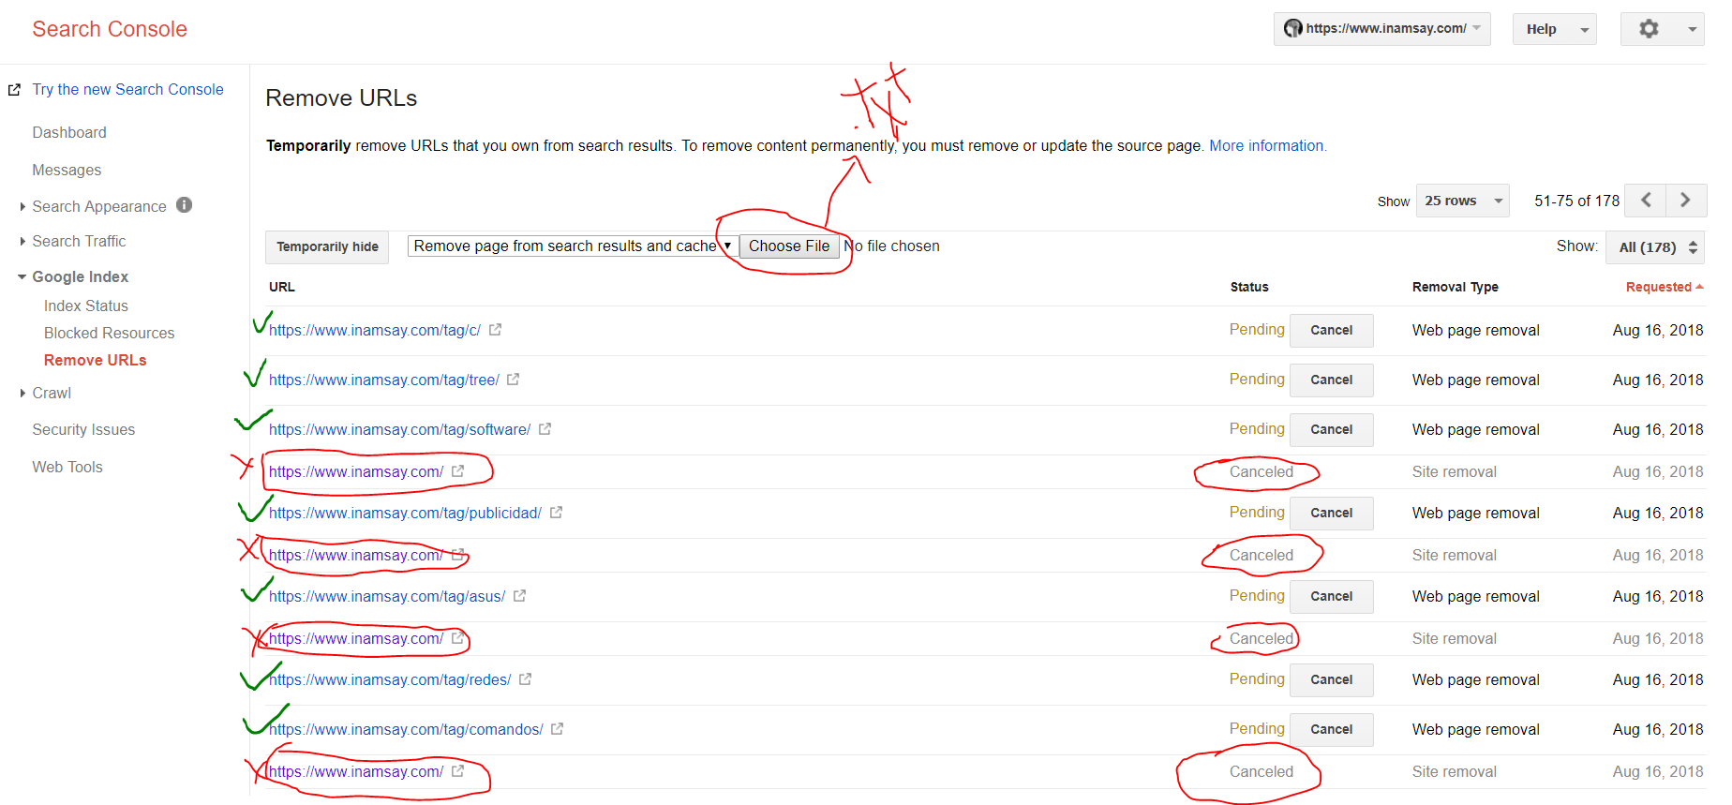The width and height of the screenshot is (1732, 805).
Task: Collapse the Google Index menu
Action: point(22,277)
